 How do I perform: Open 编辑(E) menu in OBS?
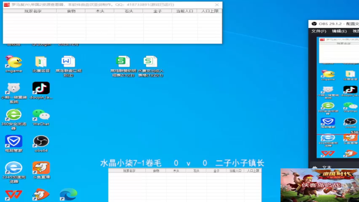(339, 31)
